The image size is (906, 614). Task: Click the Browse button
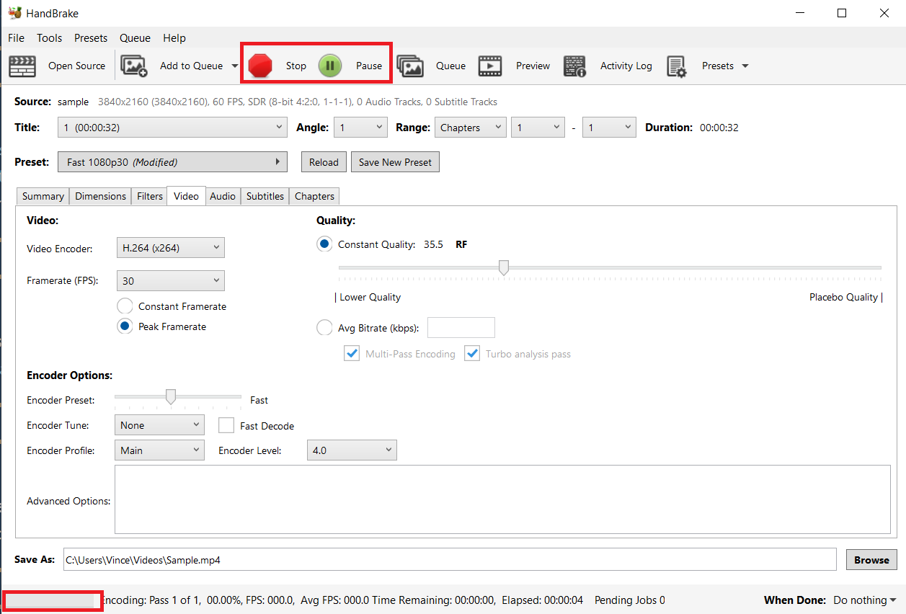pyautogui.click(x=871, y=560)
